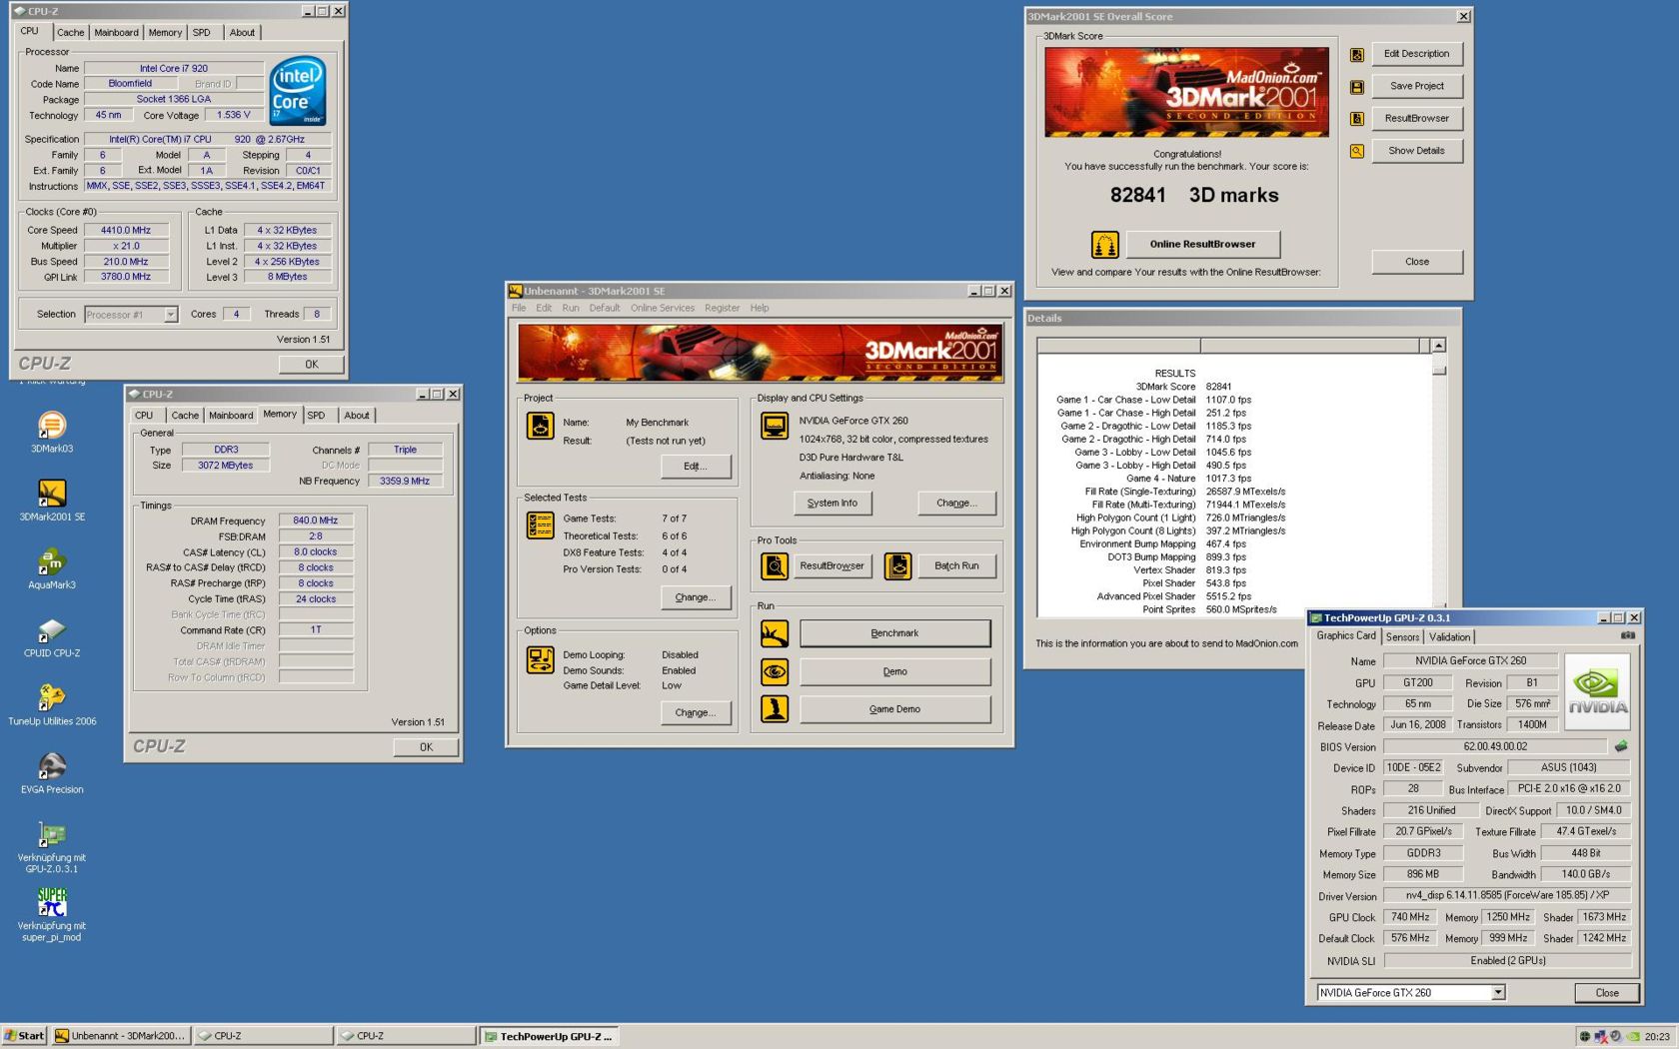This screenshot has height=1049, width=1679.
Task: Launch the Game Demo
Action: (x=894, y=709)
